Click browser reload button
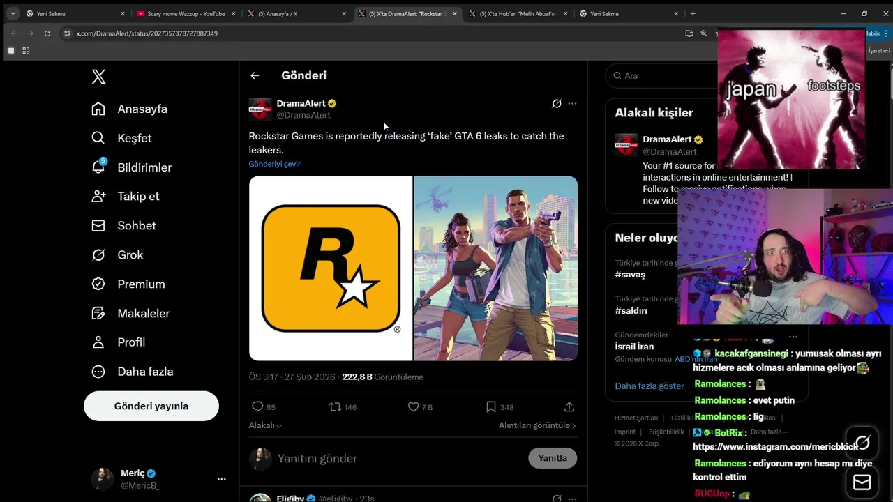 point(47,33)
